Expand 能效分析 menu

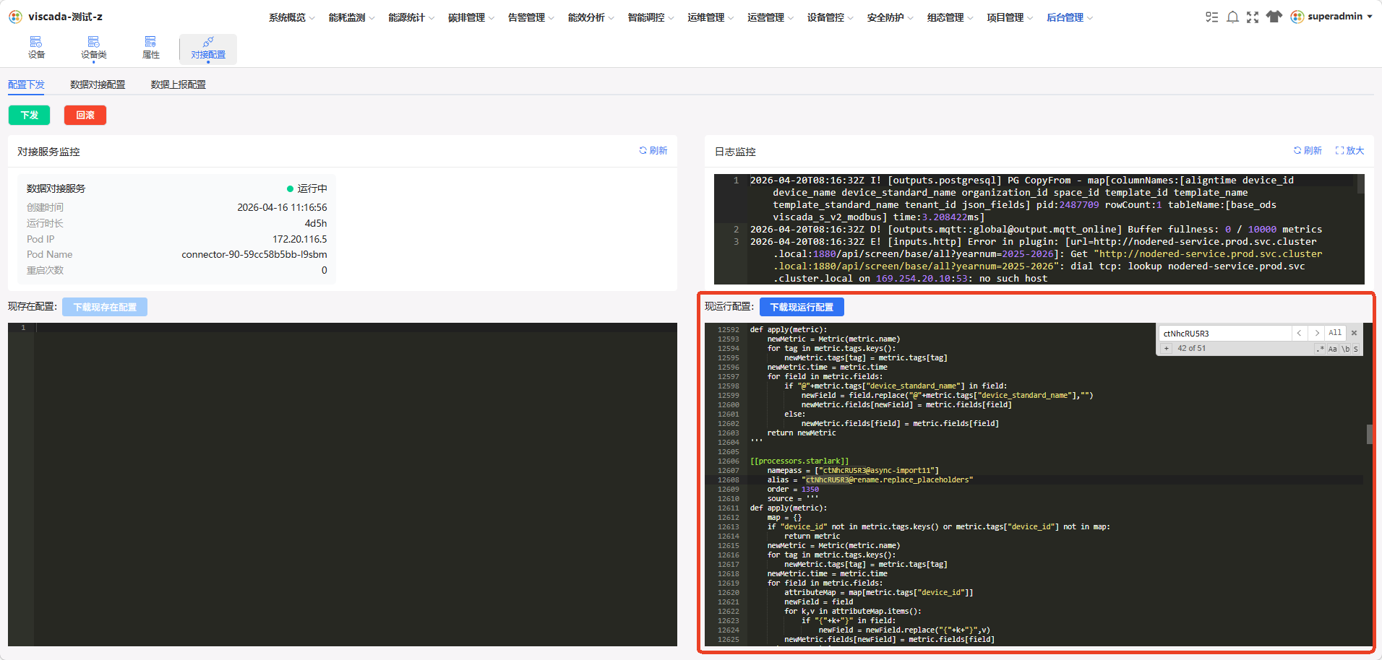(x=591, y=17)
